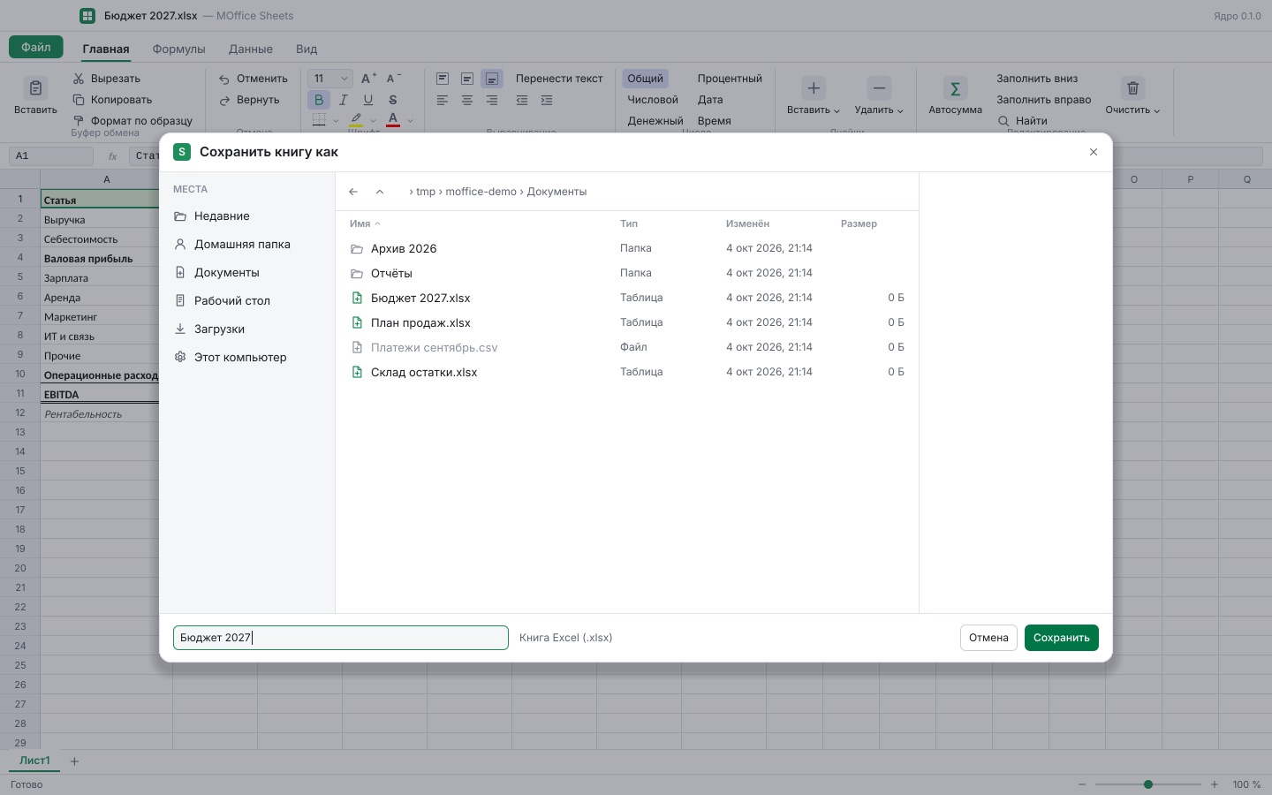The width and height of the screenshot is (1272, 795).
Task: Add a new sheet with plus icon
Action: [74, 761]
